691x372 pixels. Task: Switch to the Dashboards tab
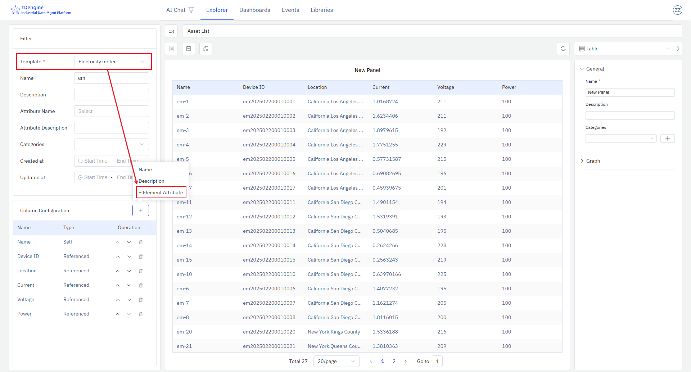(254, 10)
